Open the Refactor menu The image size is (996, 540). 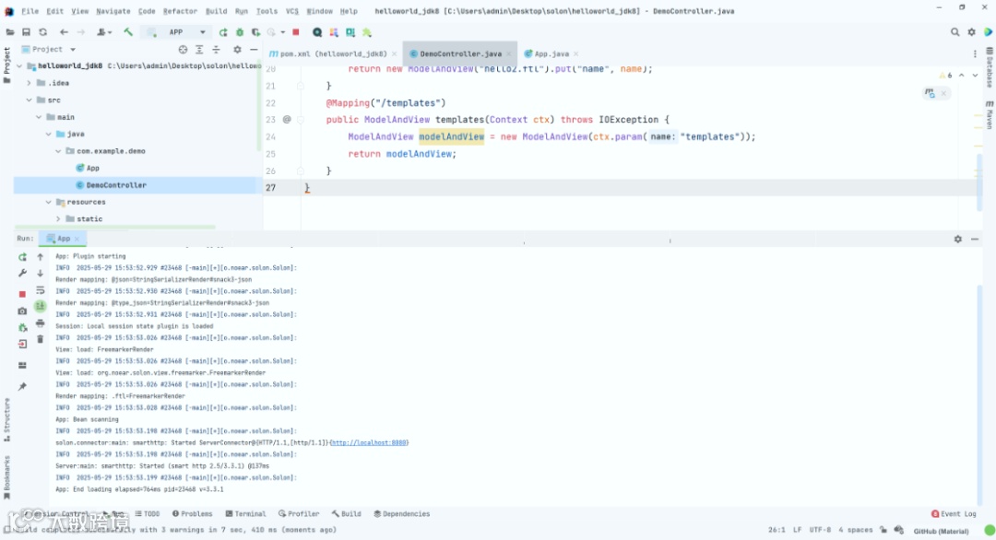180,11
